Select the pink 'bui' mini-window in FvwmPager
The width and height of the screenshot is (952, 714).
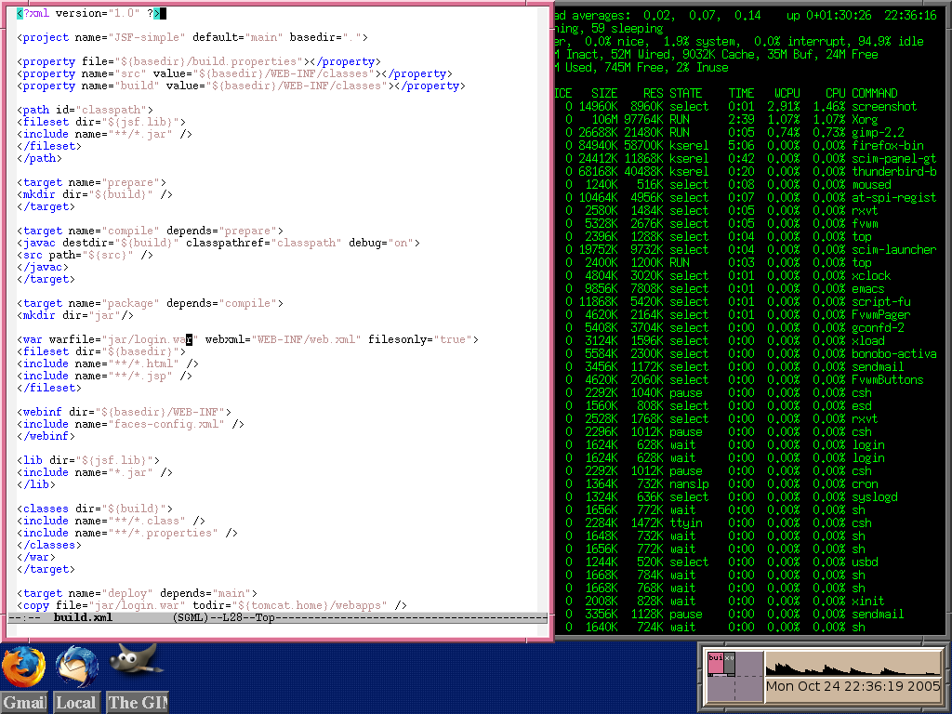click(x=716, y=664)
